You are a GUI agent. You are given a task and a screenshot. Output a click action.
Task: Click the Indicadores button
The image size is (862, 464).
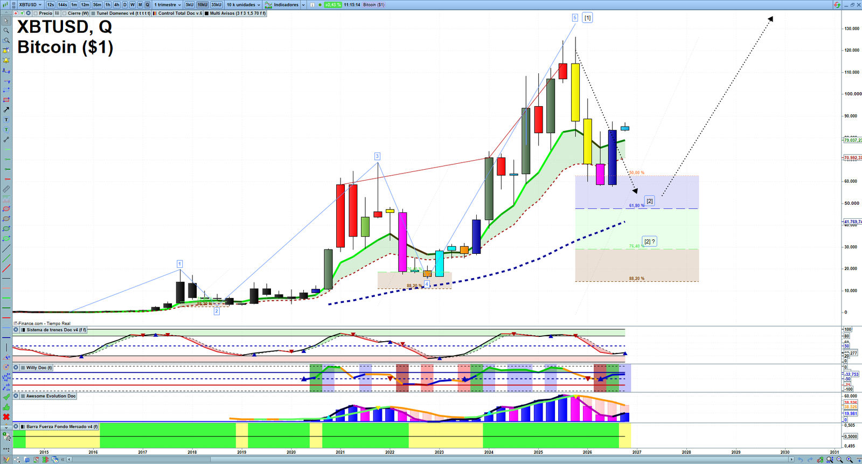tap(286, 5)
